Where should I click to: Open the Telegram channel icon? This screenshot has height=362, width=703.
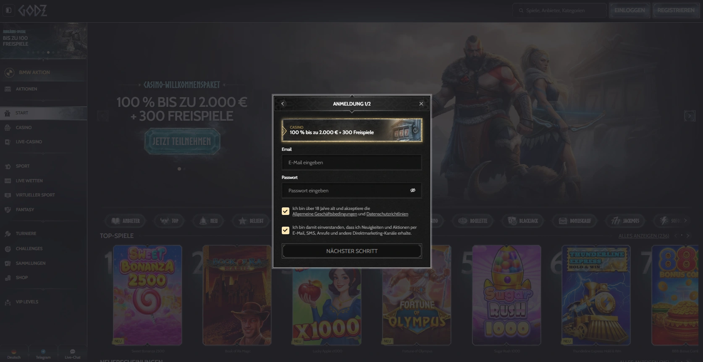coord(43,352)
